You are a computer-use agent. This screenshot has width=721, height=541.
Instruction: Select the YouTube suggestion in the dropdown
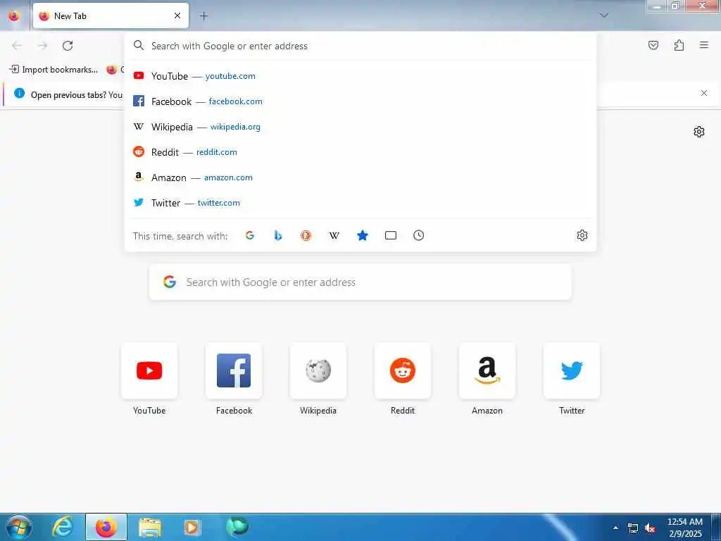360,76
